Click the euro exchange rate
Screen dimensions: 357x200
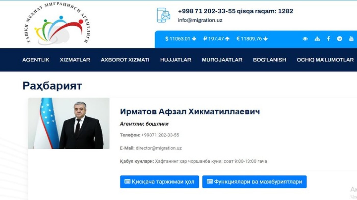click(x=252, y=39)
